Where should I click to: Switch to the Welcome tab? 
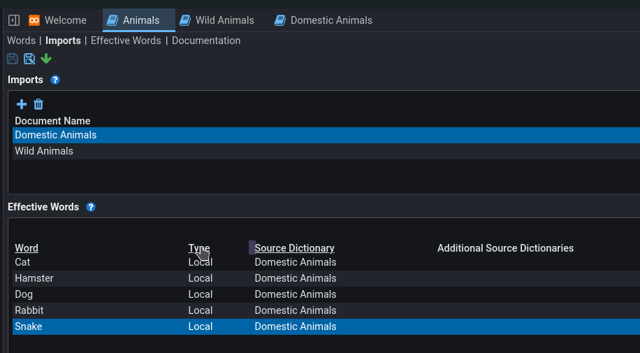58,20
